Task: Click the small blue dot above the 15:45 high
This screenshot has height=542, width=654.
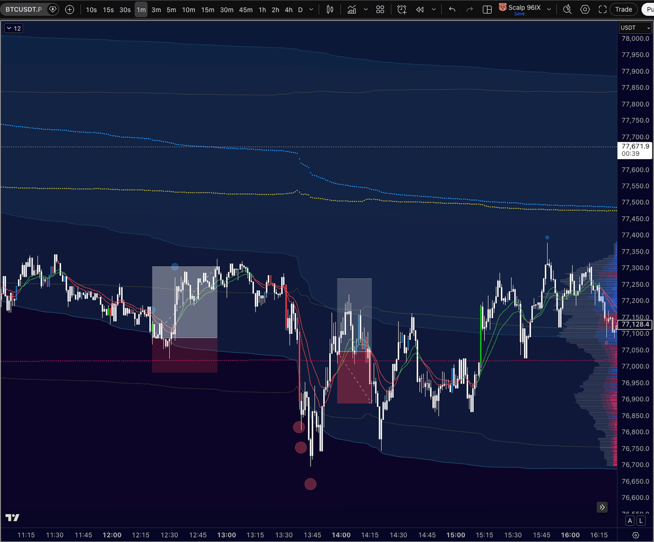Action: (x=547, y=237)
